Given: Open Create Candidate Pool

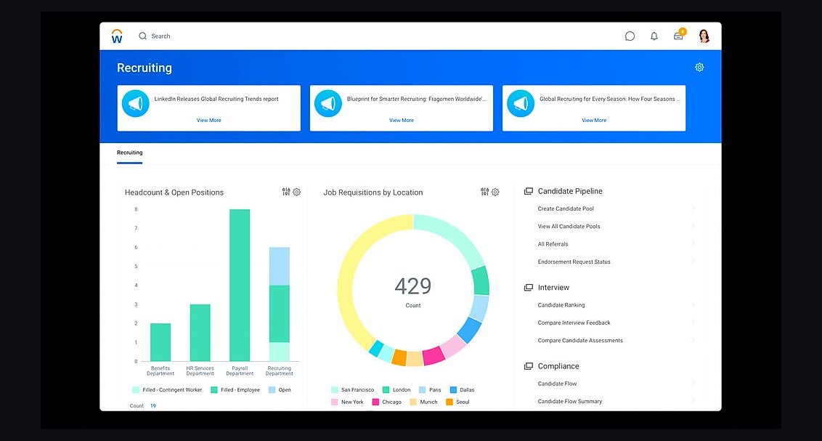Looking at the screenshot, I should (566, 209).
